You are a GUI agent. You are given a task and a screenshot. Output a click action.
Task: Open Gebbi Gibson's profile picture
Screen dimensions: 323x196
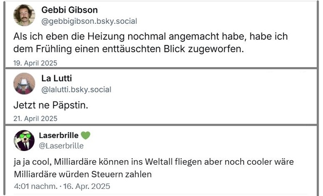click(x=24, y=15)
